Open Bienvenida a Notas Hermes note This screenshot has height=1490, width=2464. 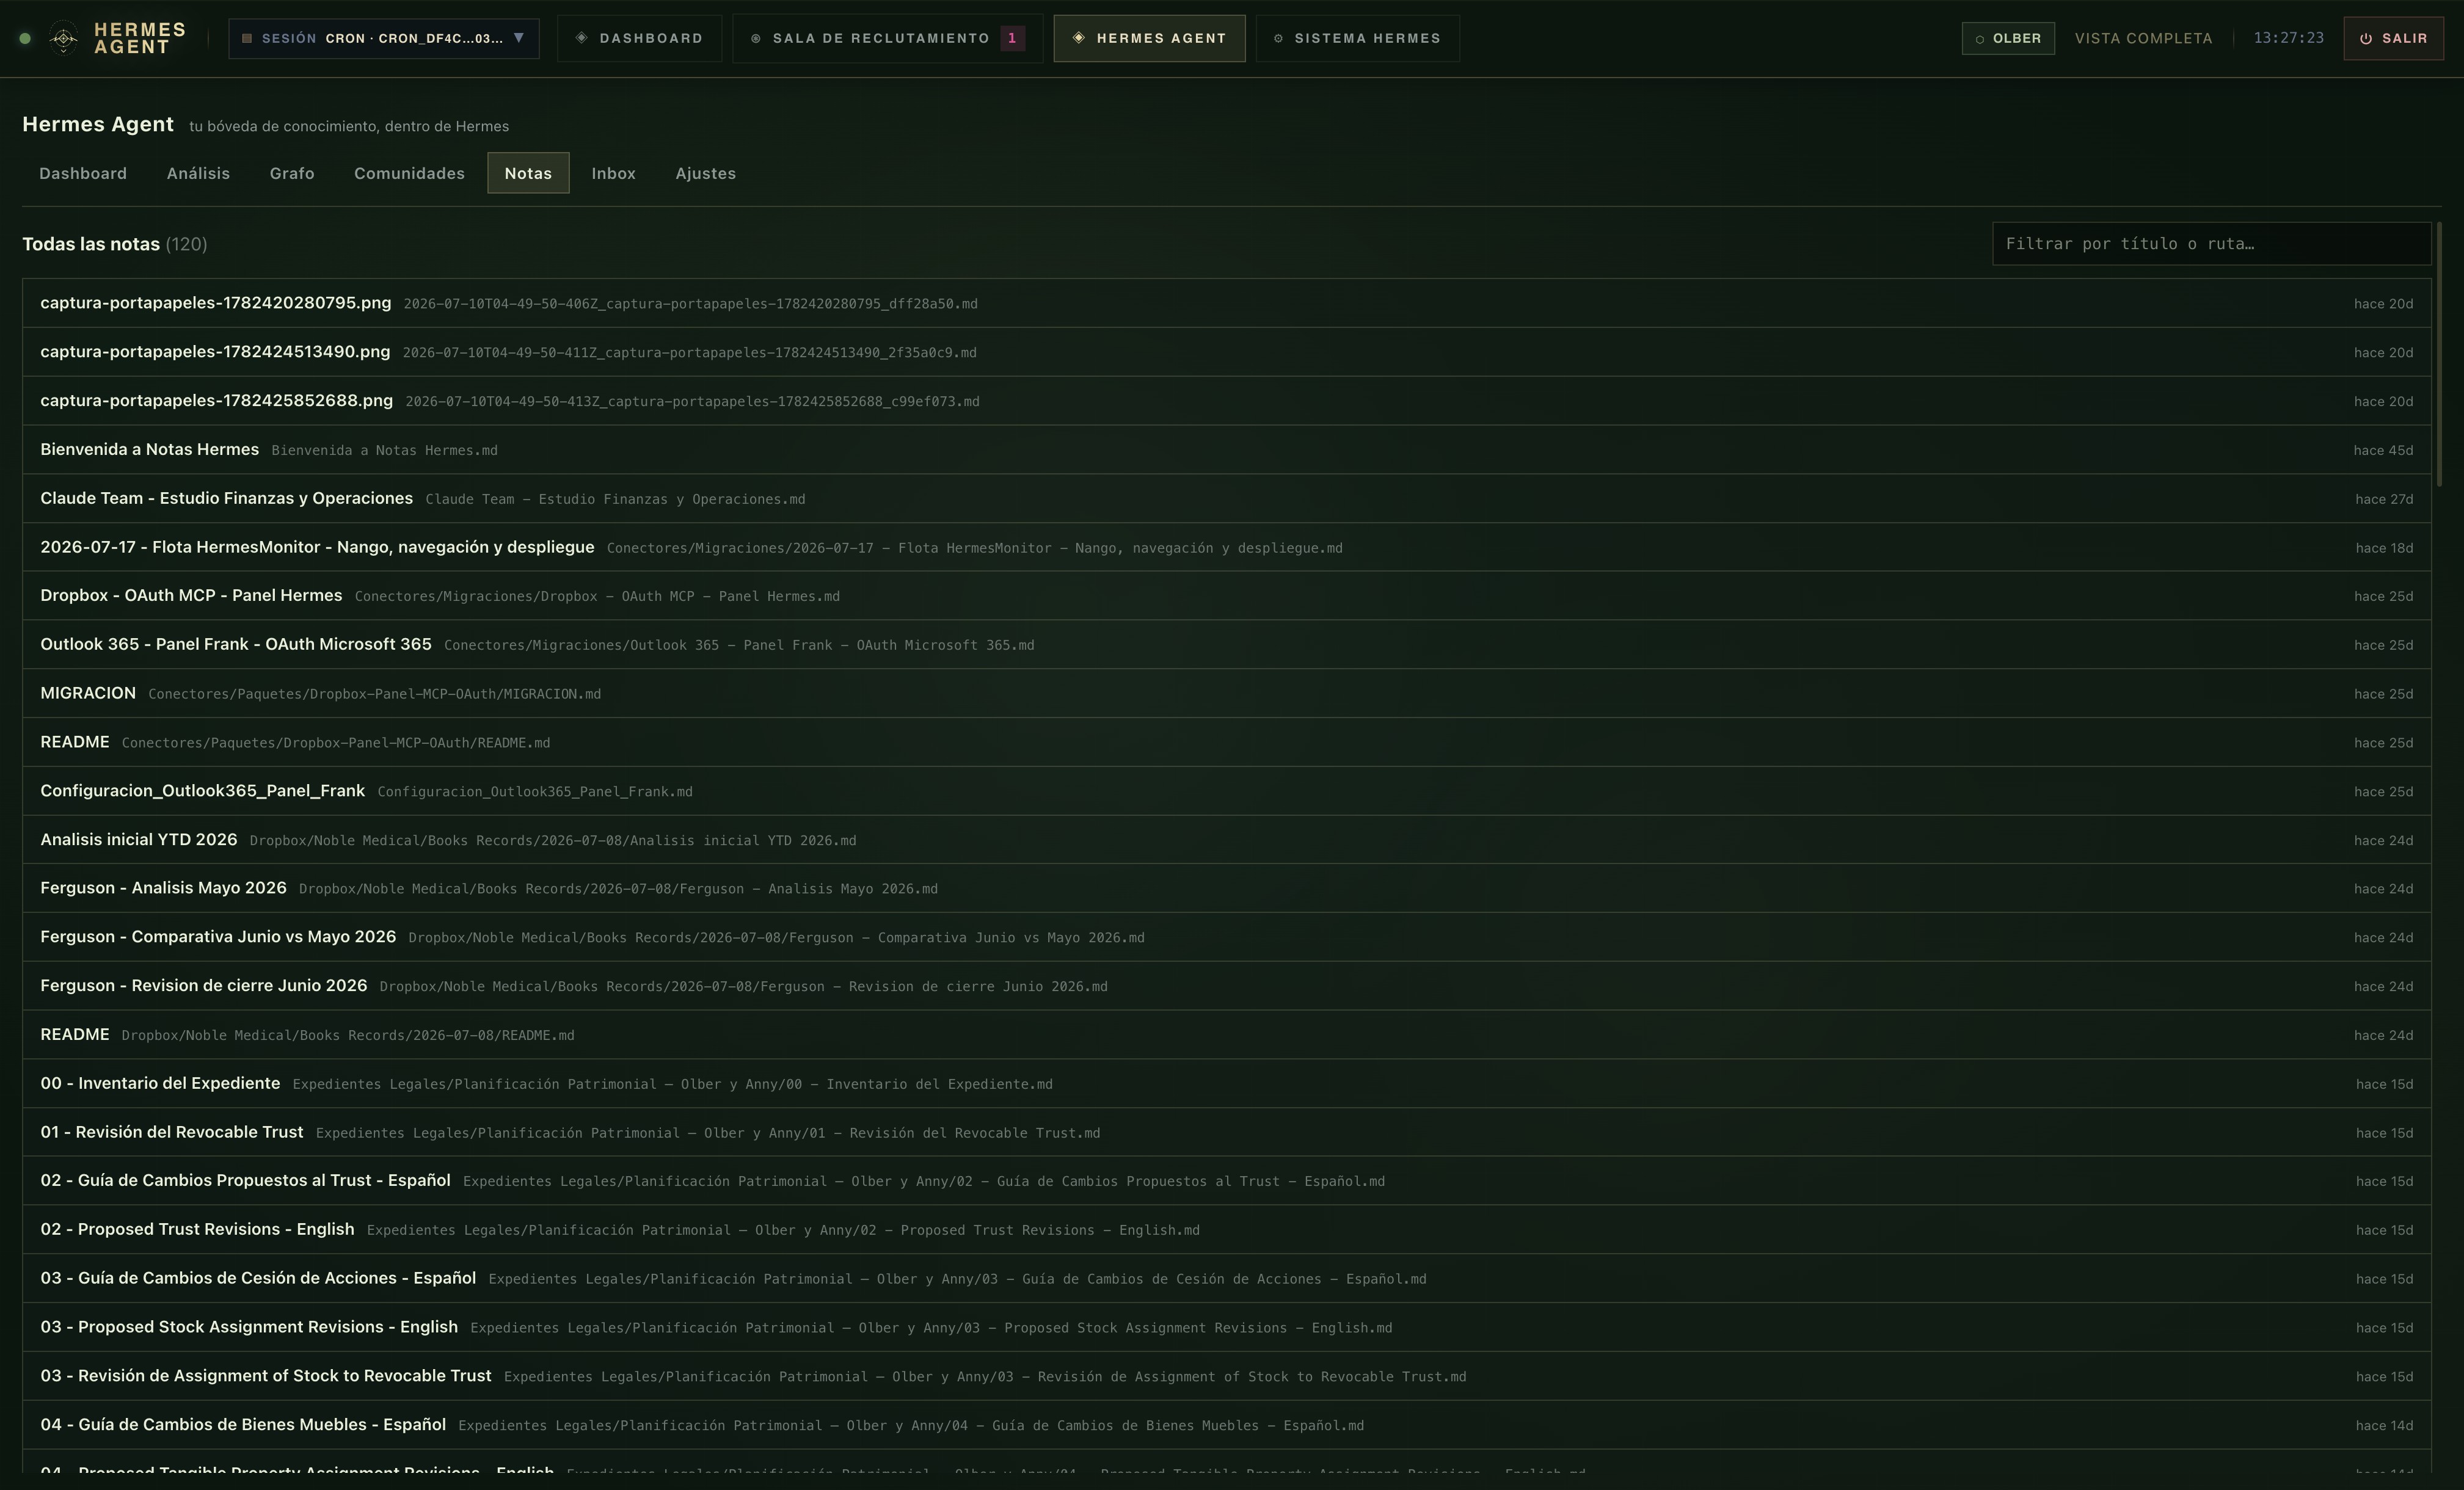(1226, 450)
